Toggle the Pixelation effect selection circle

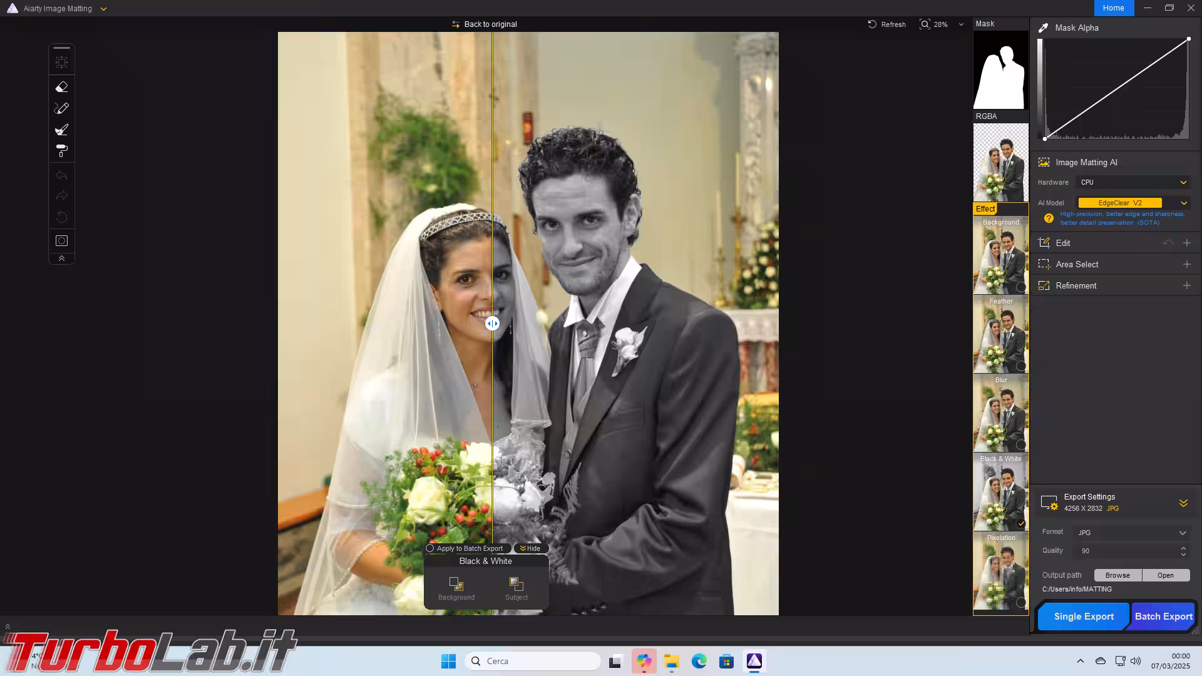point(1020,602)
